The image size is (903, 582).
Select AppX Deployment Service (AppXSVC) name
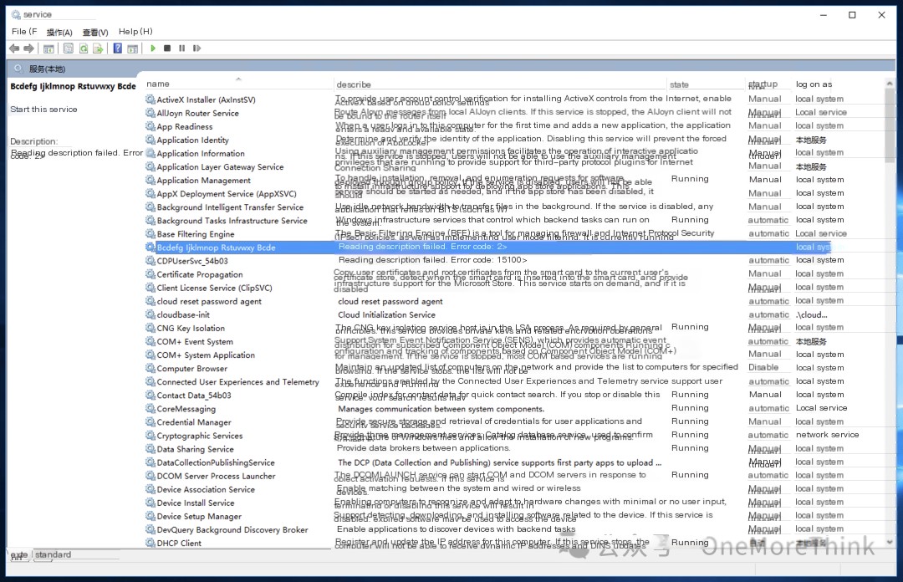(227, 194)
